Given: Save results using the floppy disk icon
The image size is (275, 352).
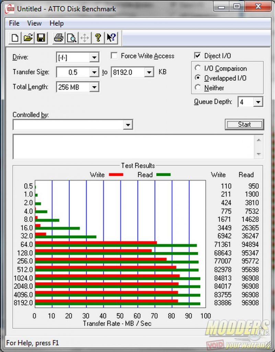Looking at the screenshot, I should click(x=41, y=38).
